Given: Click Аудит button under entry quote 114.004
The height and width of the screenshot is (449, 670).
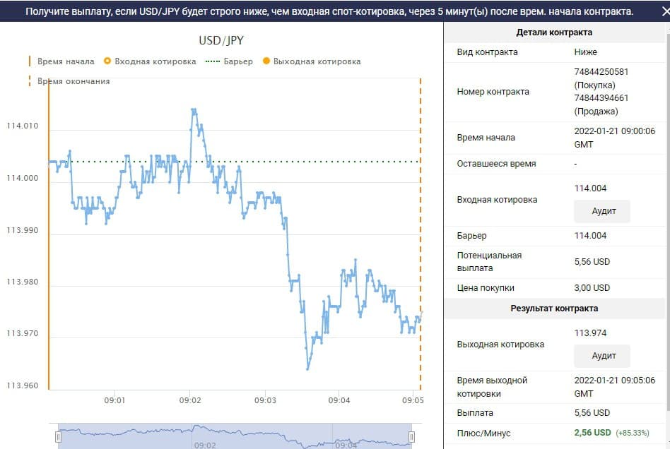Looking at the screenshot, I should 601,211.
